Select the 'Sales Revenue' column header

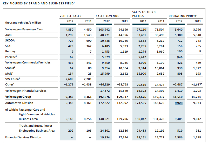pyautogui.click(x=107, y=16)
